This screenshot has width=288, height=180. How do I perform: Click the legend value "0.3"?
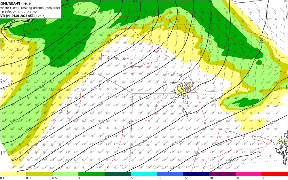pos(28,178)
